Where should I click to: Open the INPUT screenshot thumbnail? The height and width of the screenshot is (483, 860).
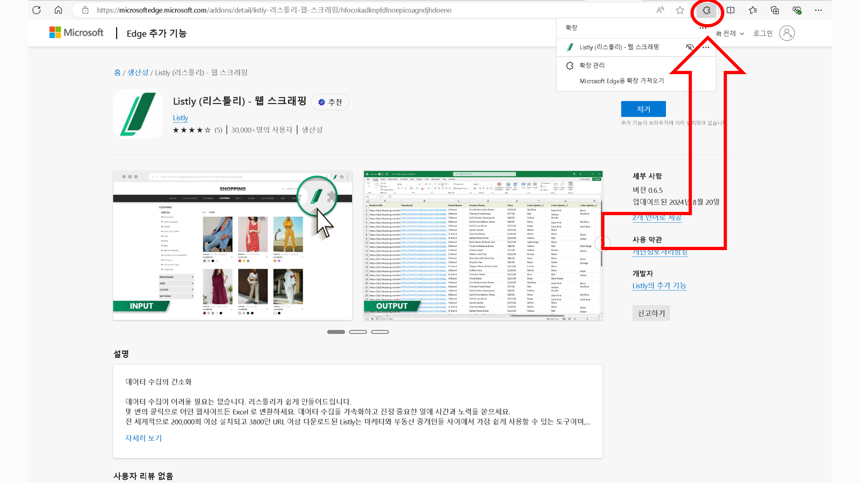tap(233, 245)
